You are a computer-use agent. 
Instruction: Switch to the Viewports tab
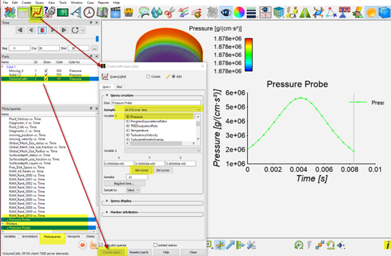[73, 237]
